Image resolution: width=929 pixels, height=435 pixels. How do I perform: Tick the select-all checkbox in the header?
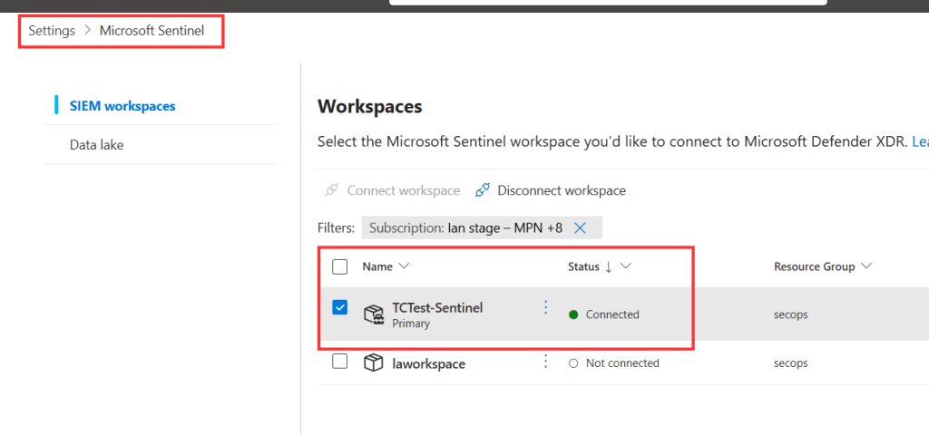coord(340,266)
